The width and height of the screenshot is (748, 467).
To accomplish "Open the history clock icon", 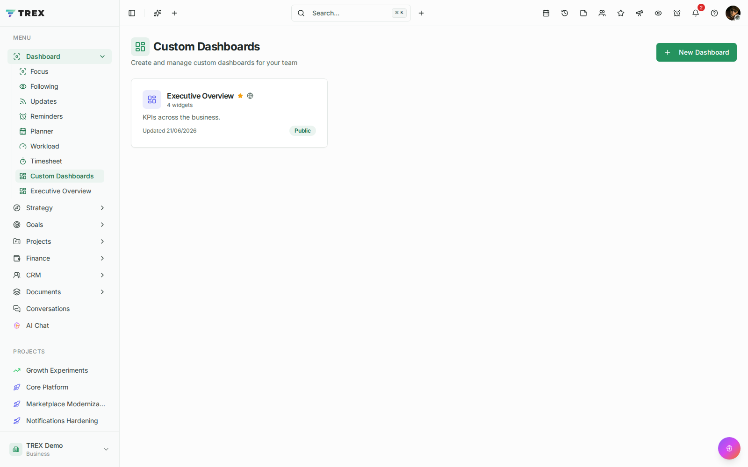I will tap(565, 13).
